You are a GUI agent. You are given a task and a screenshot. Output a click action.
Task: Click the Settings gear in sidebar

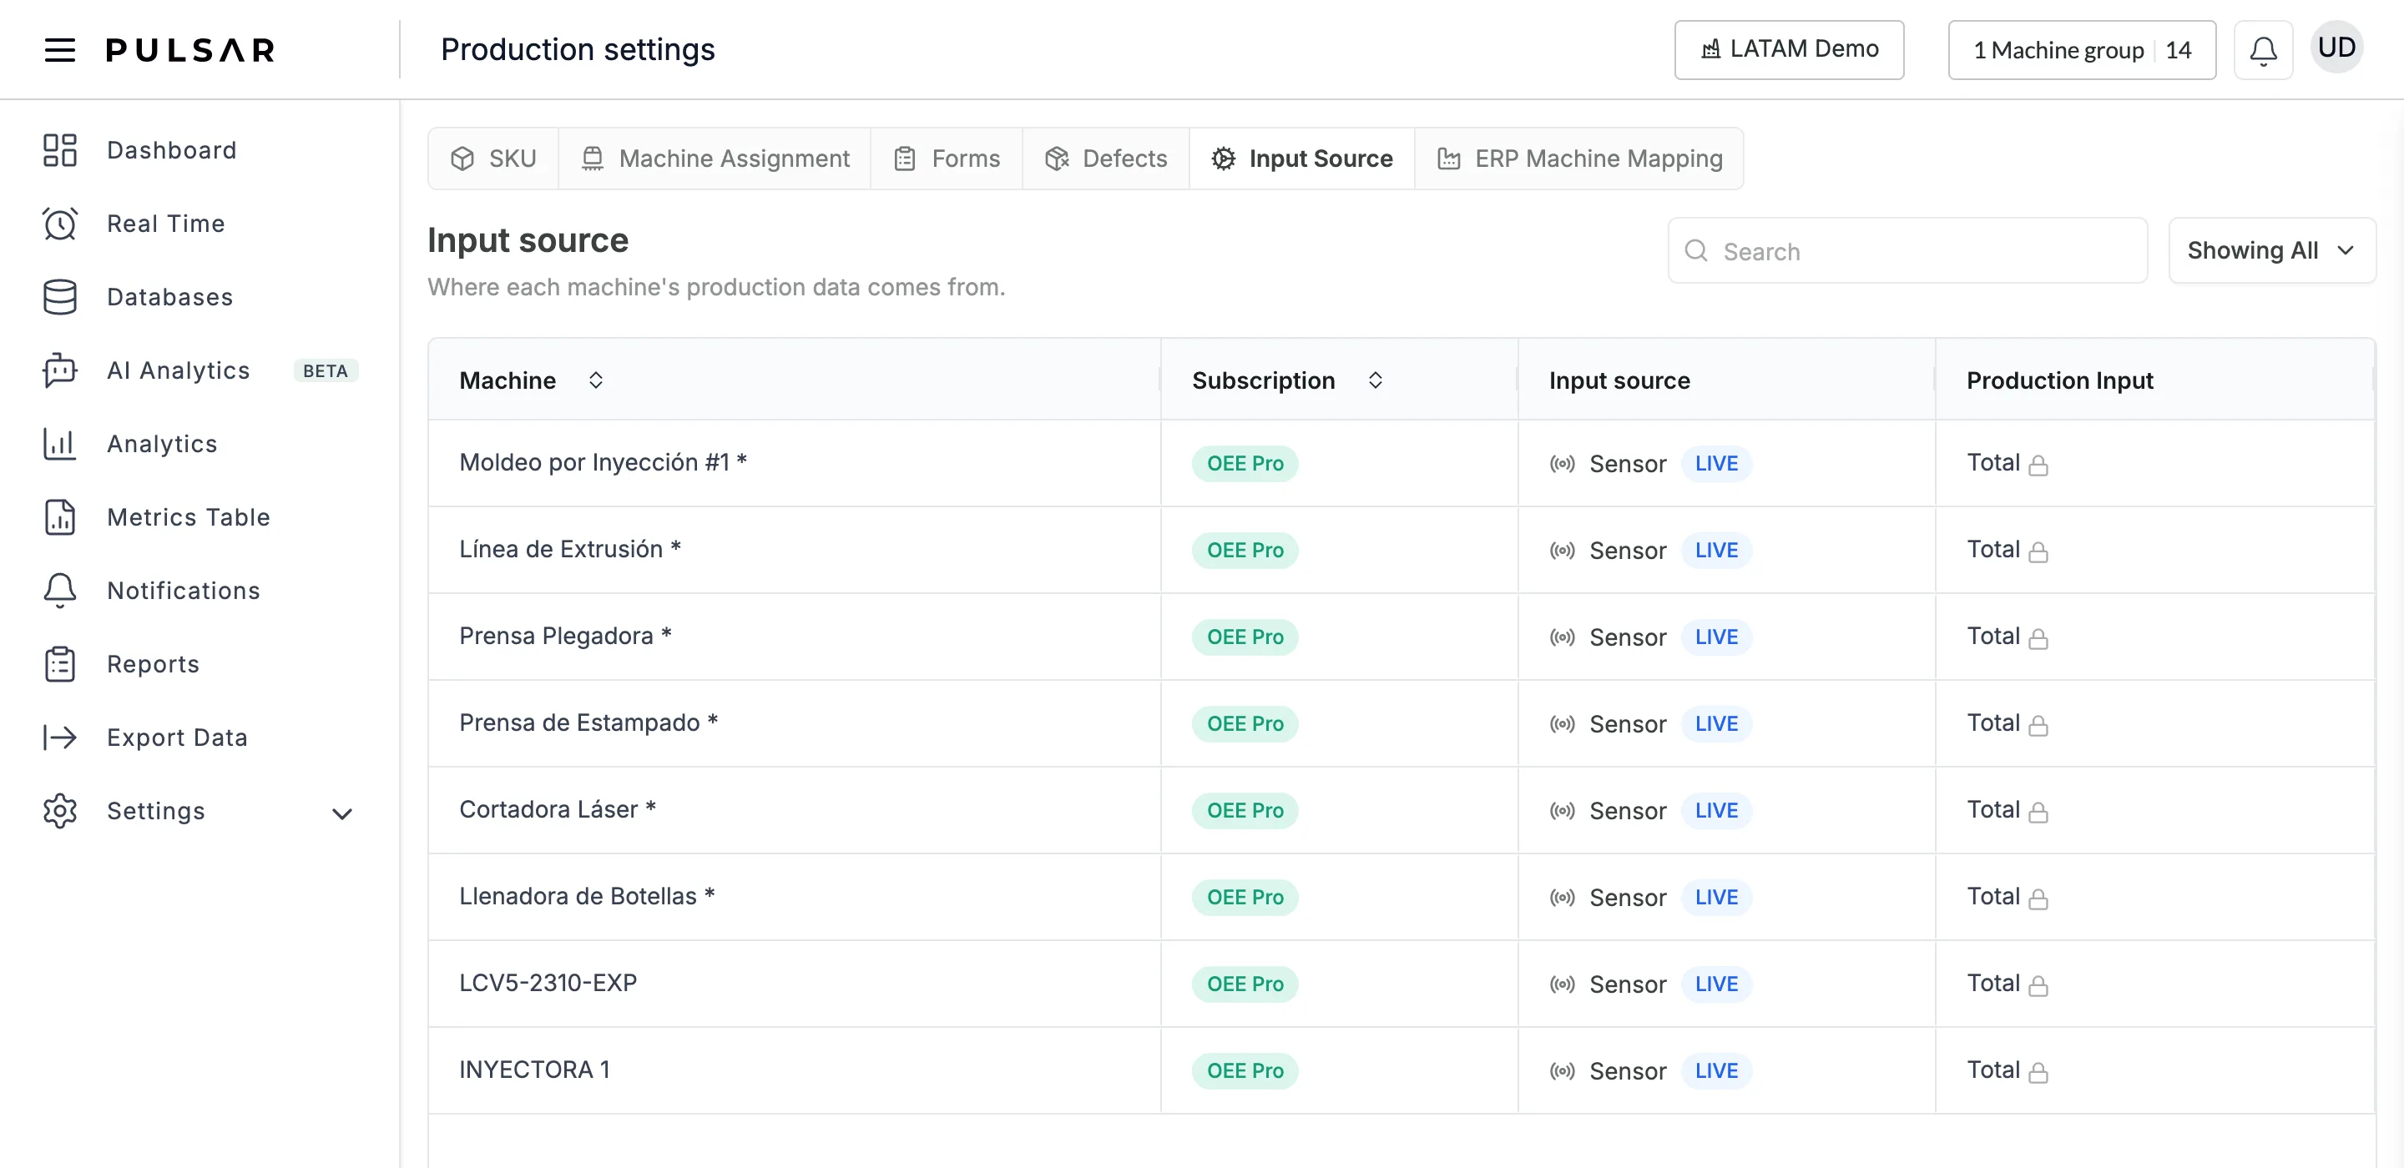coord(60,811)
